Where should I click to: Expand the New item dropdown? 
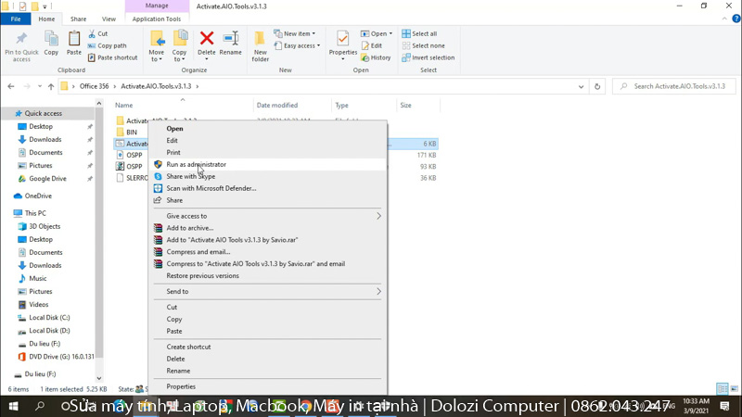(301, 33)
